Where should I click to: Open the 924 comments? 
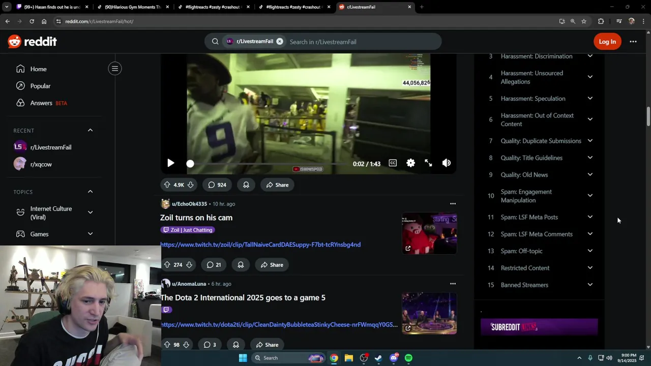click(217, 185)
